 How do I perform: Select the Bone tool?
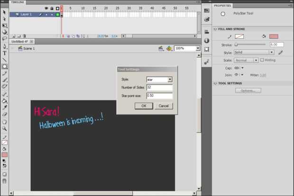[5, 94]
